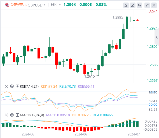This screenshot has width=159, height=138.
Task: Click the RSI 59.41 axis label
Action: click(153, 101)
